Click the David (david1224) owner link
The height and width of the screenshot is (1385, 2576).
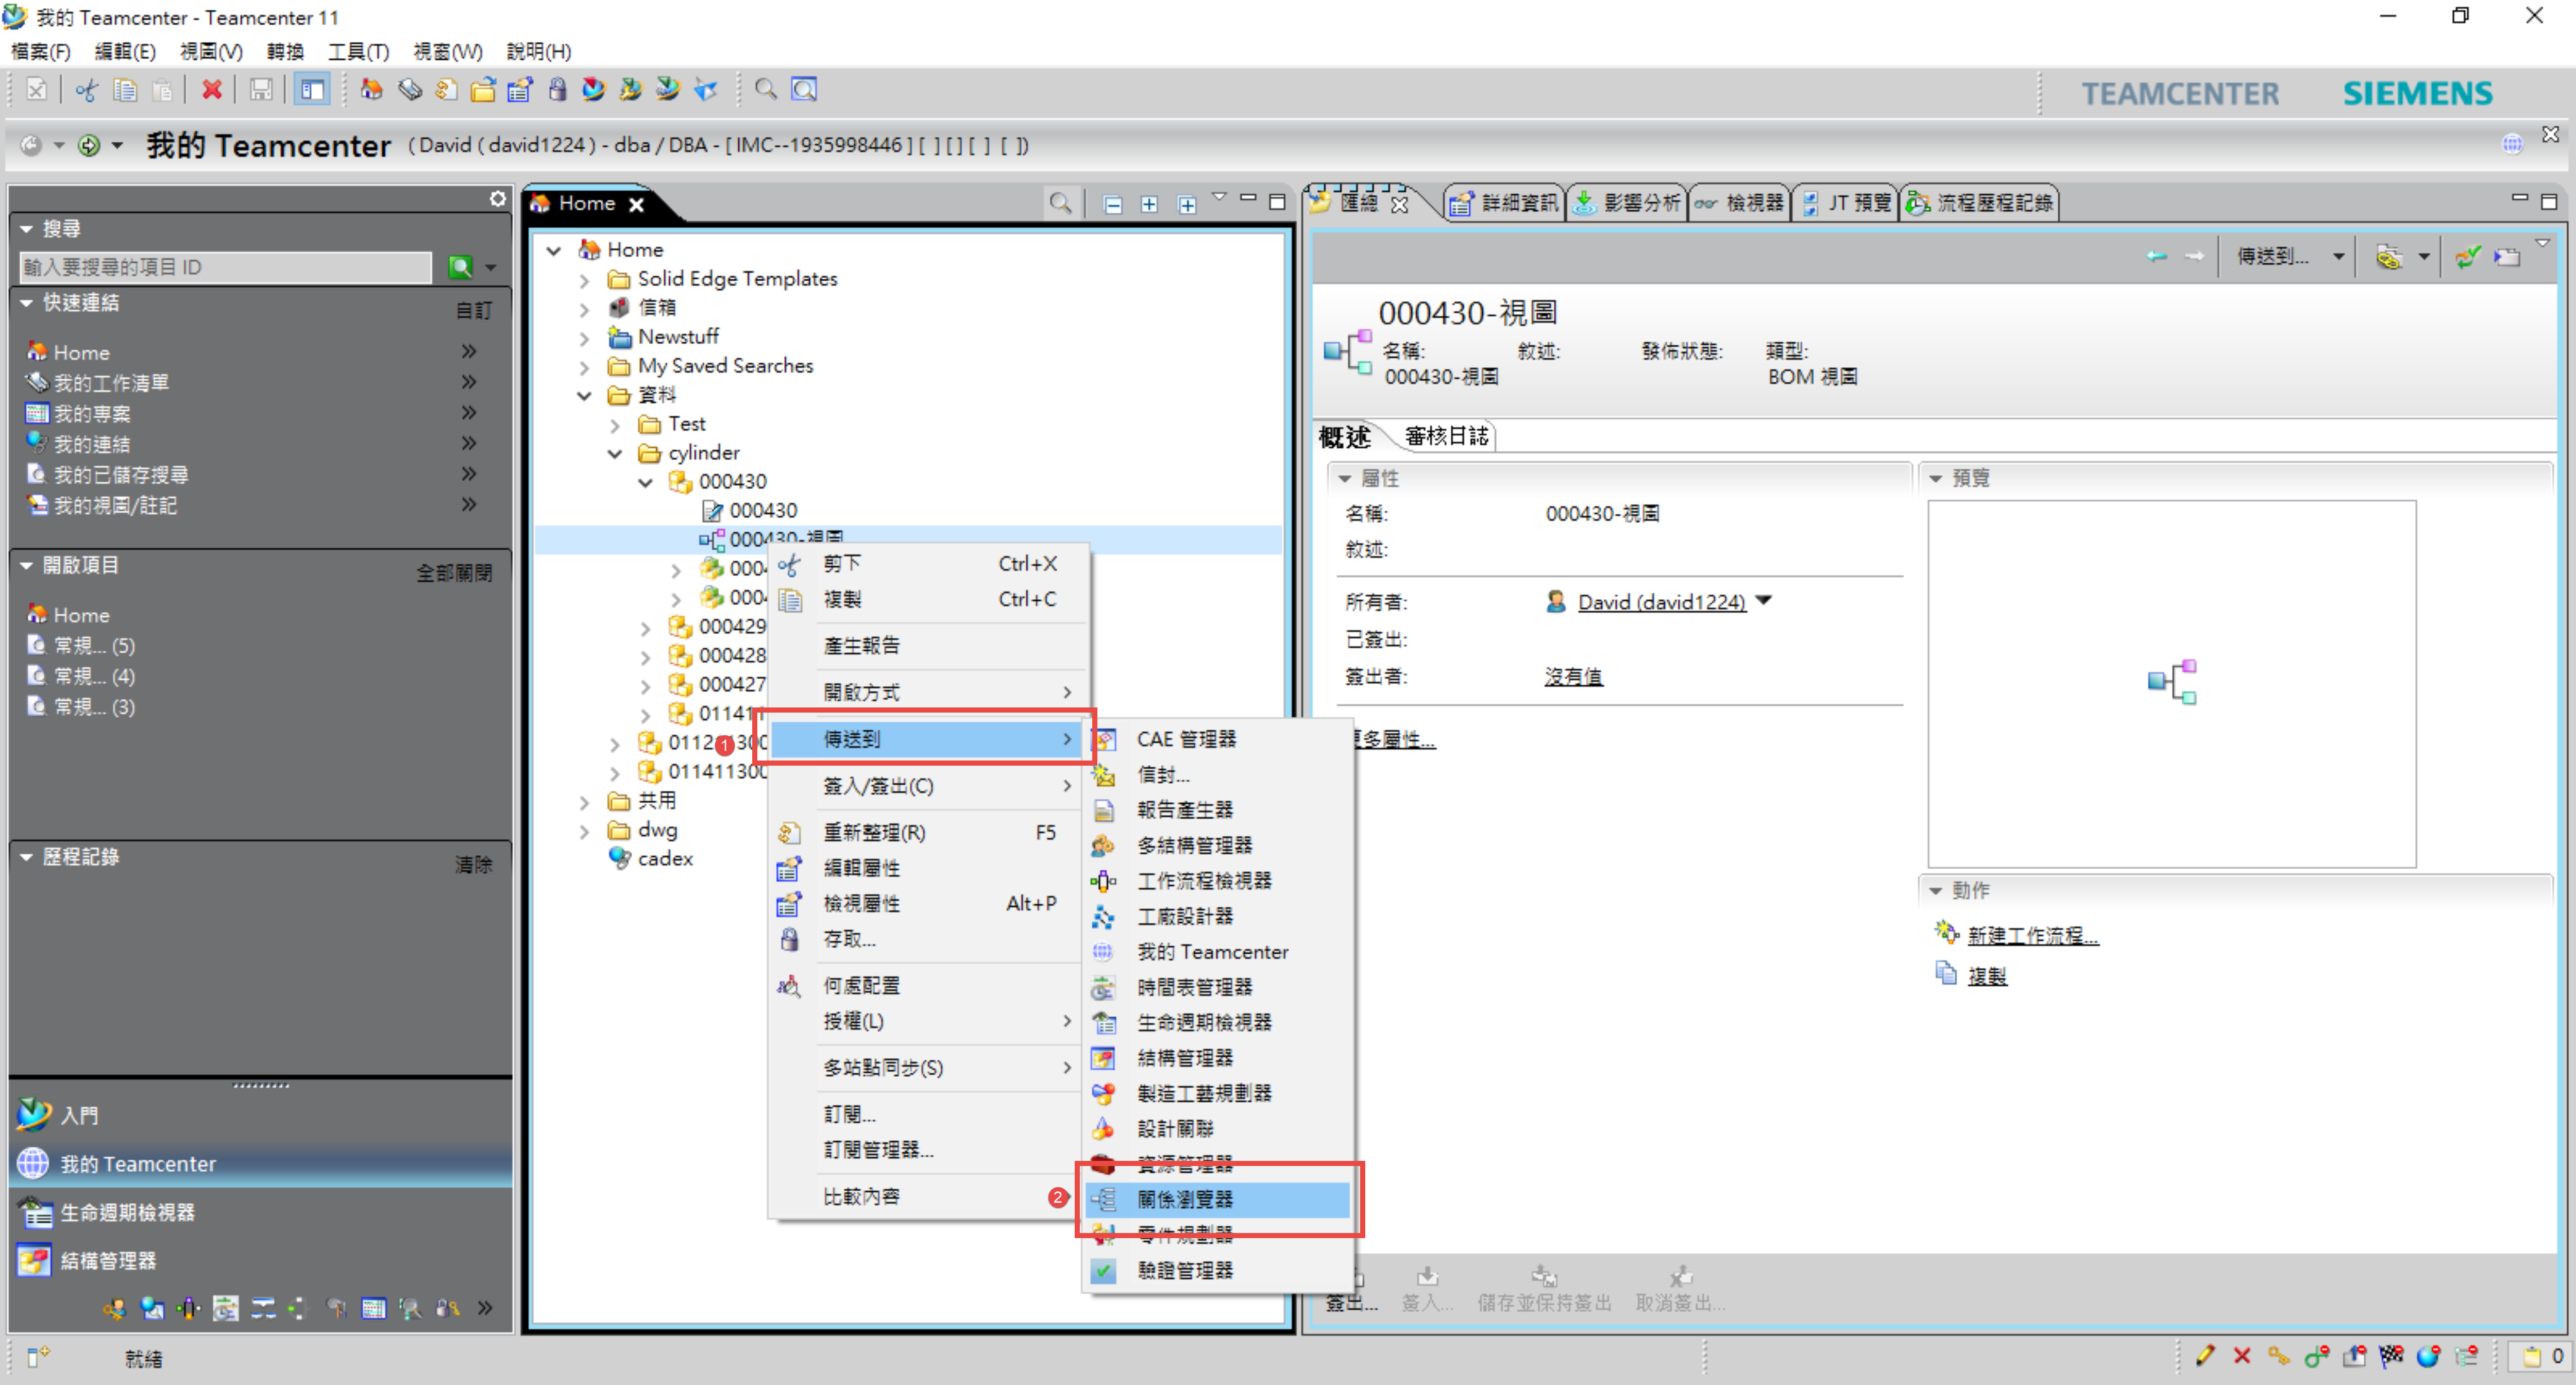1661,602
